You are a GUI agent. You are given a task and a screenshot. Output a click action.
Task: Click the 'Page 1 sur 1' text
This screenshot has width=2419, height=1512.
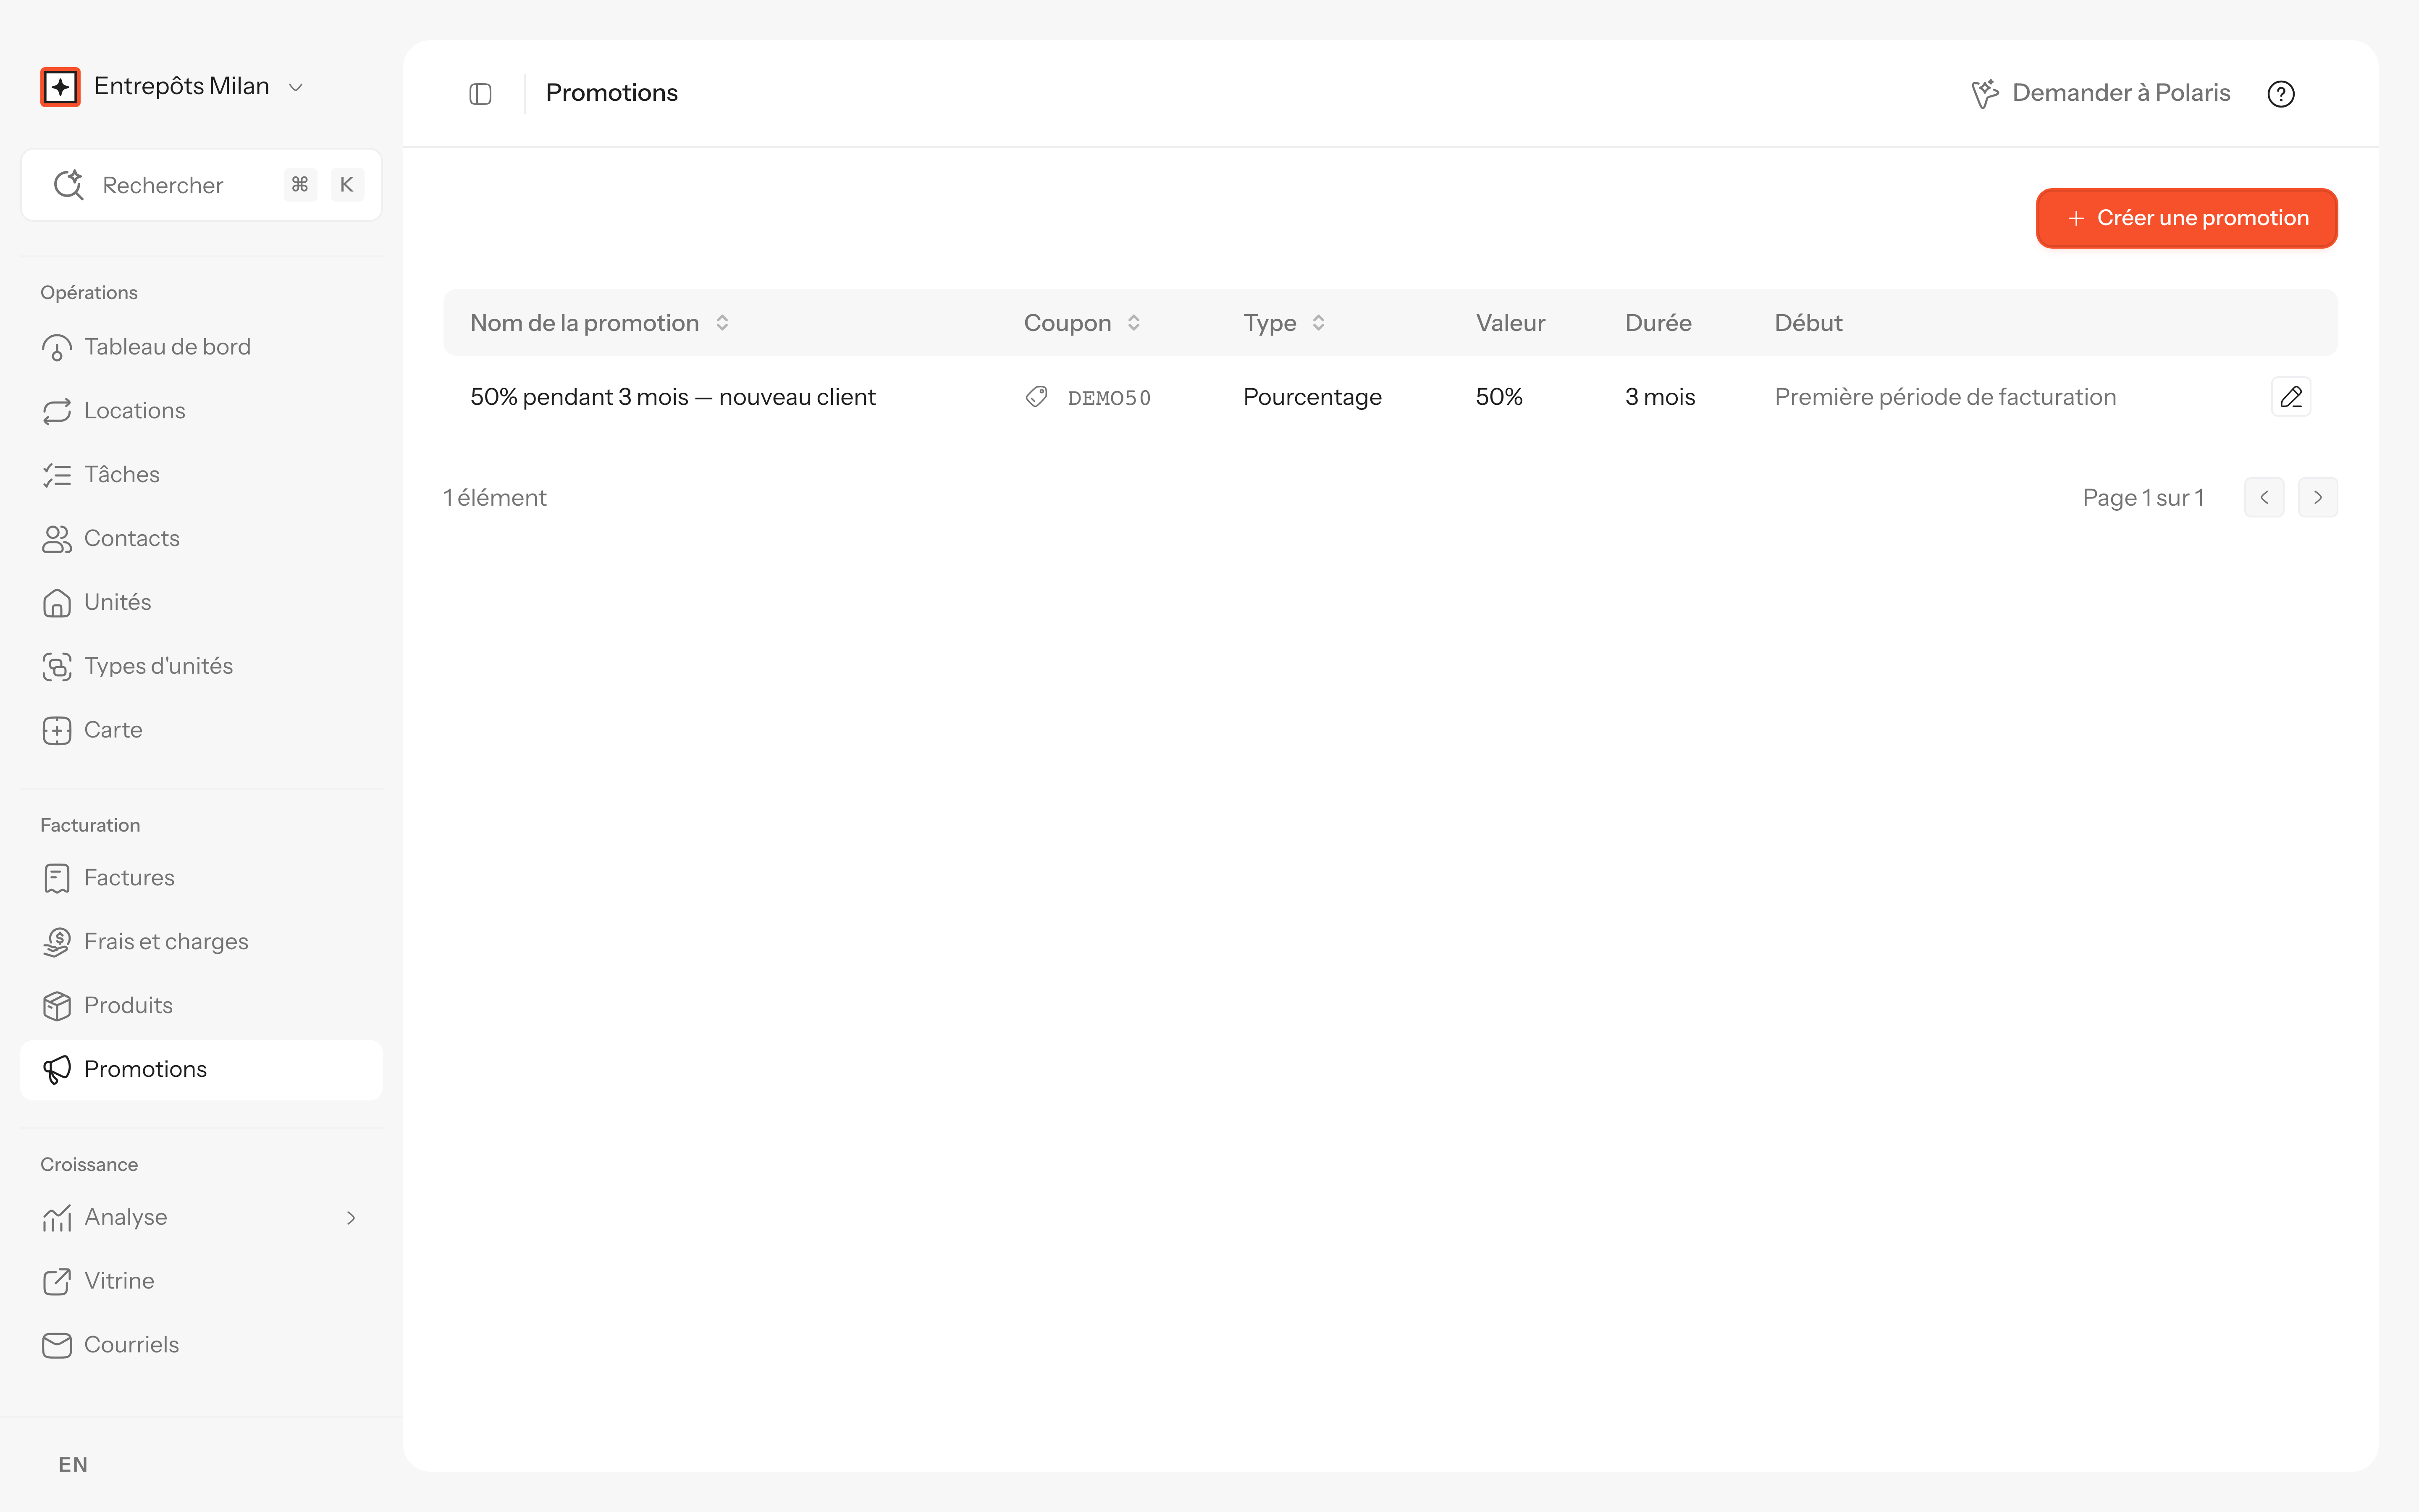[x=2143, y=498]
